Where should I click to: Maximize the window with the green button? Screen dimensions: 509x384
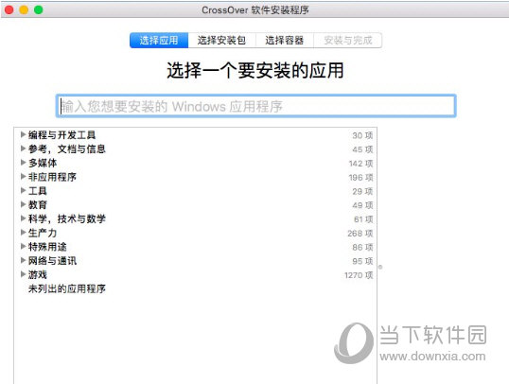click(x=38, y=9)
